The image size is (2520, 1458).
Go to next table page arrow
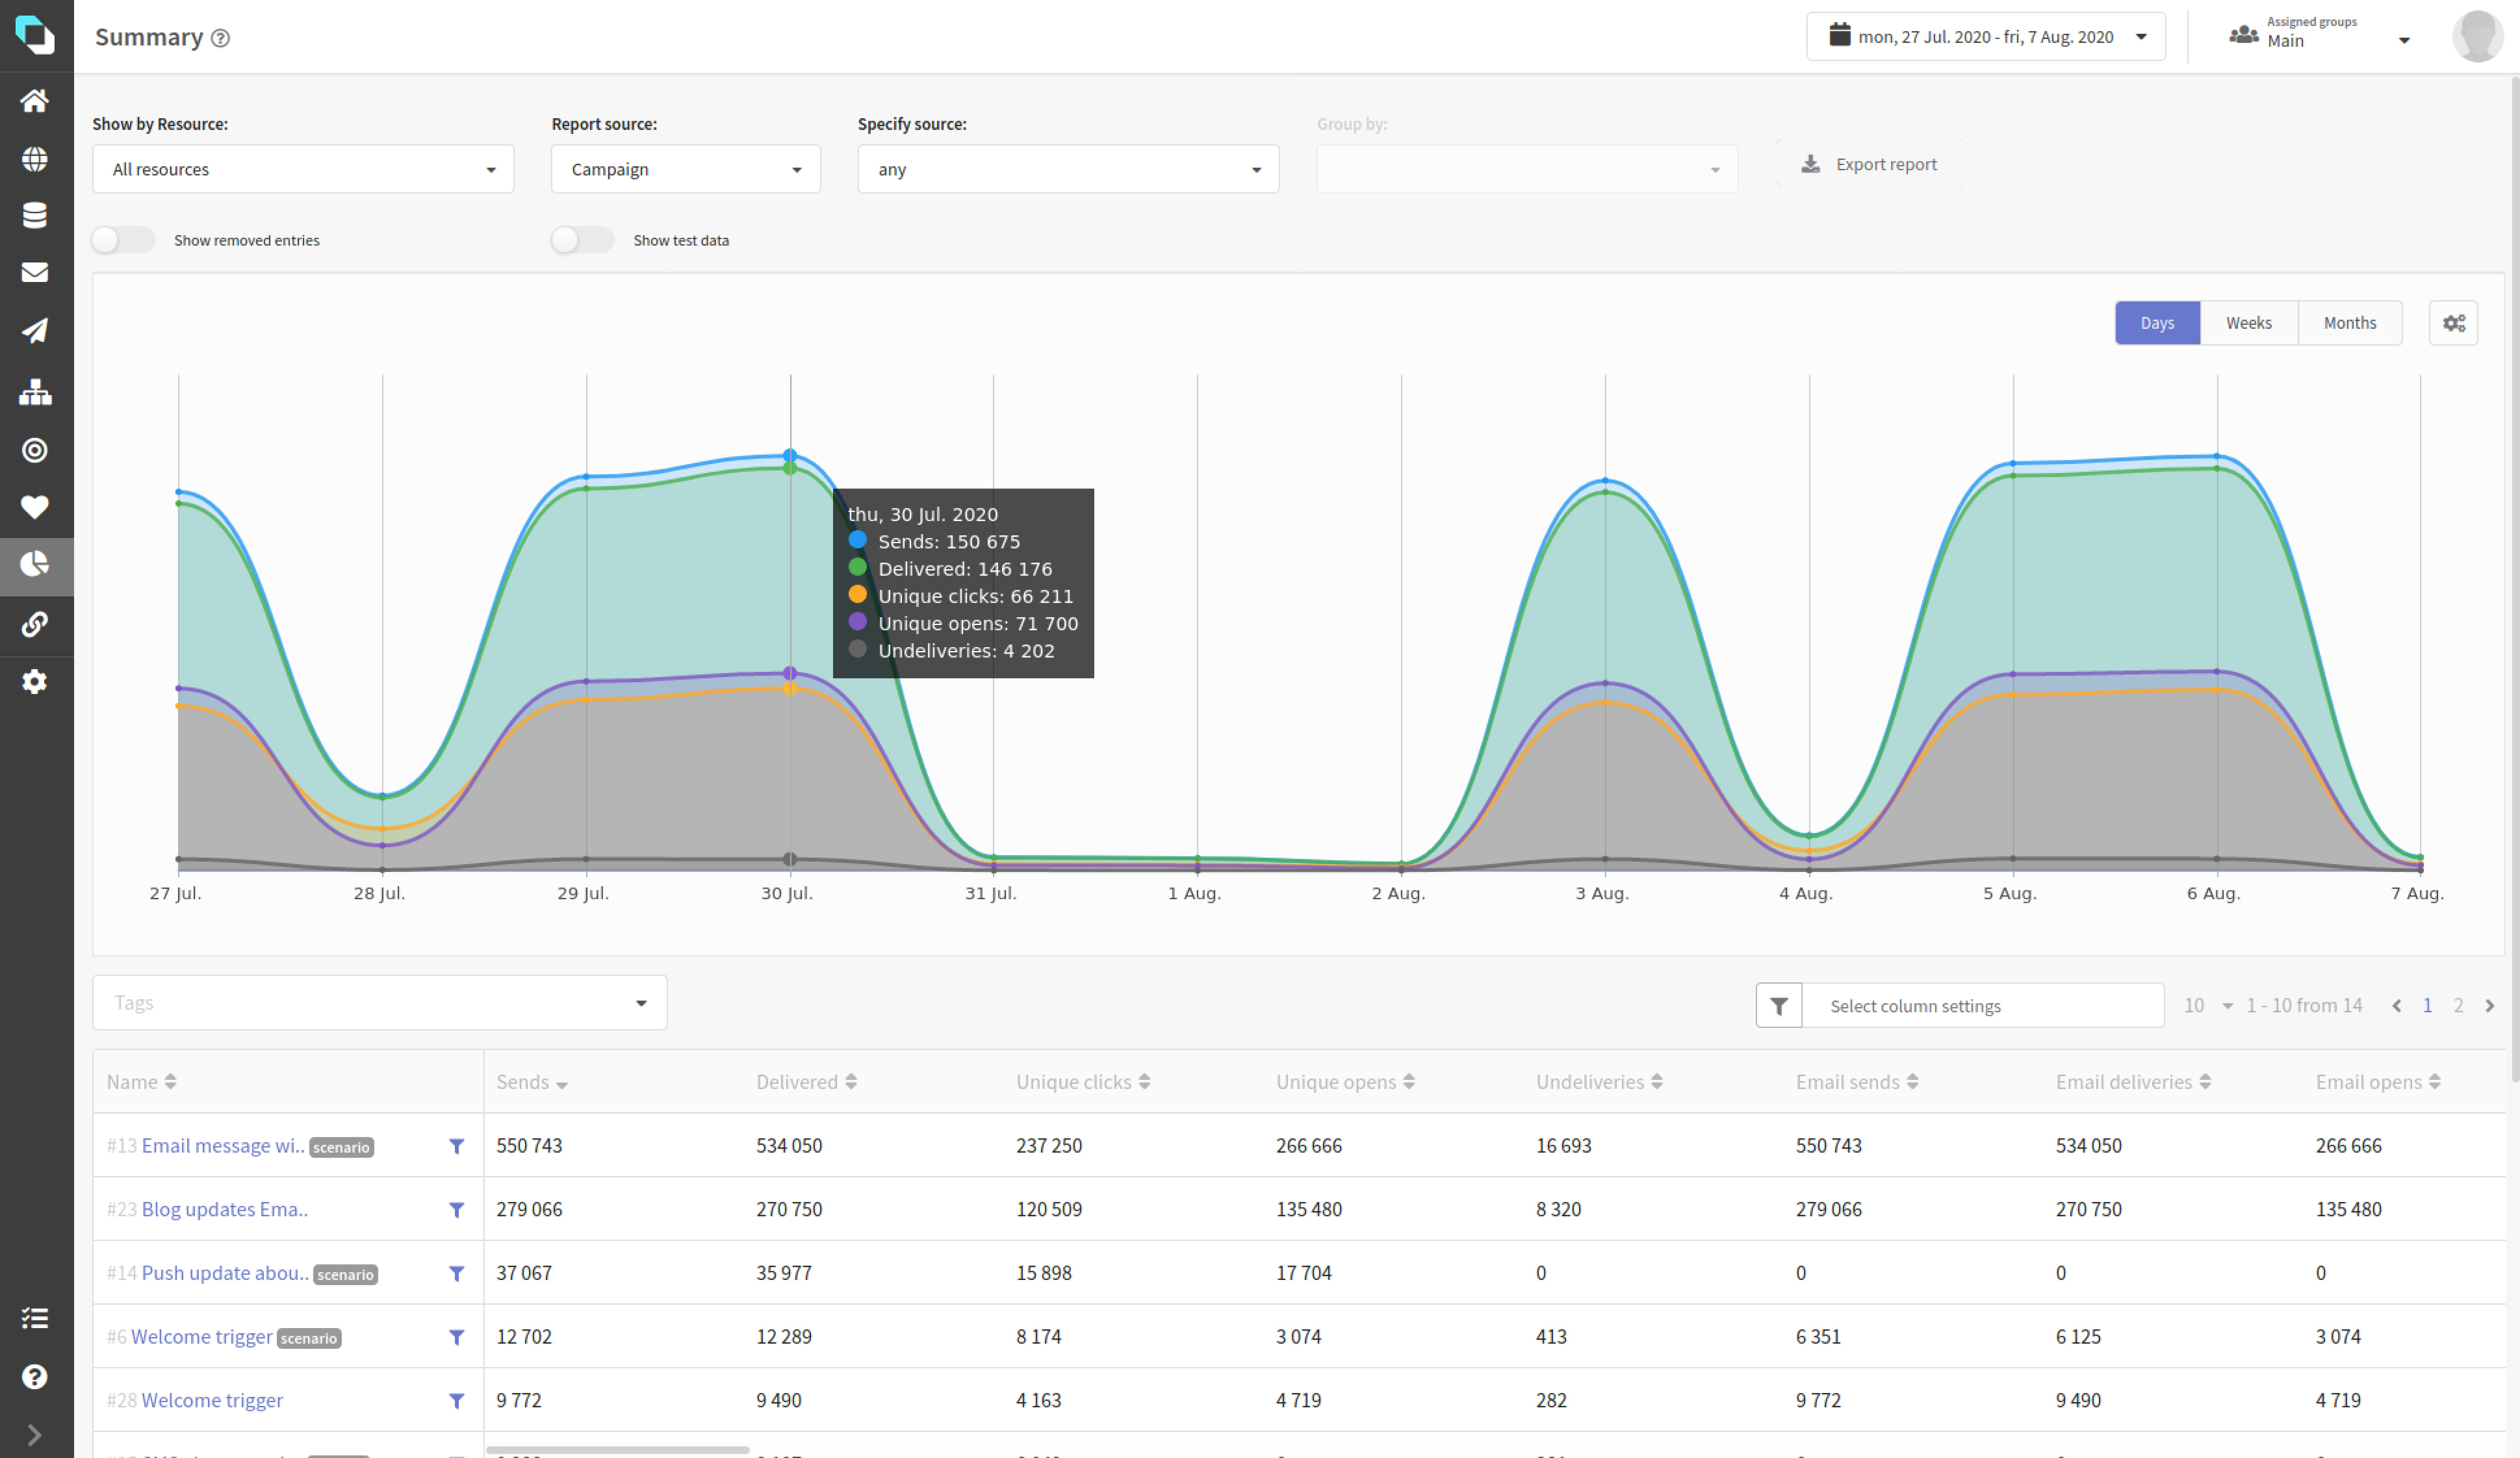pos(2490,1006)
